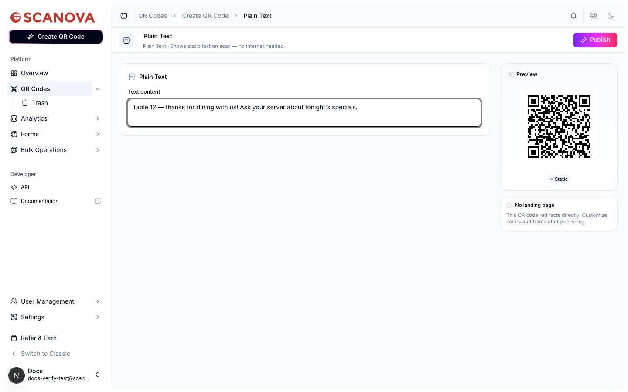The image size is (628, 392).
Task: Click the Analytics chart icon
Action: click(x=14, y=118)
